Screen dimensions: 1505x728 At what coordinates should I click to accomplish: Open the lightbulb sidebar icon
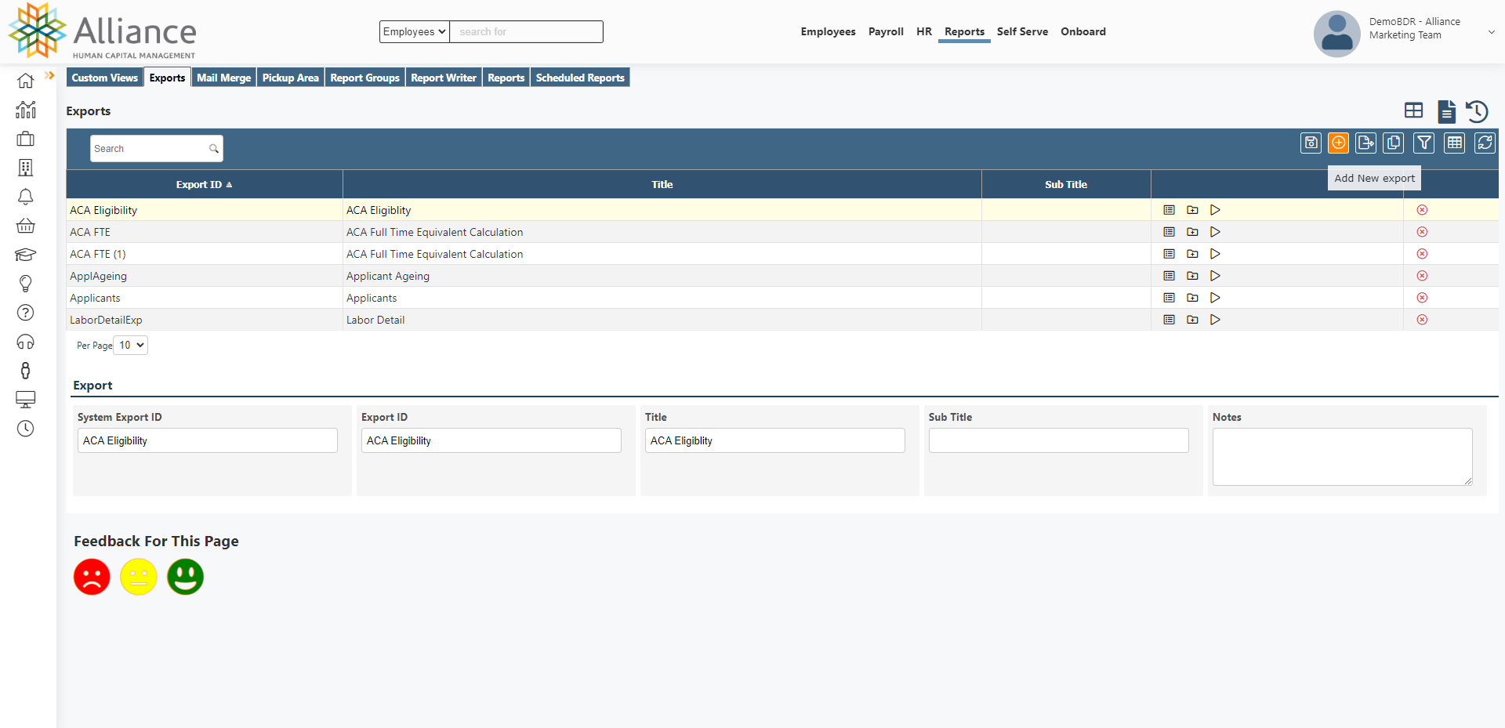[x=26, y=284]
